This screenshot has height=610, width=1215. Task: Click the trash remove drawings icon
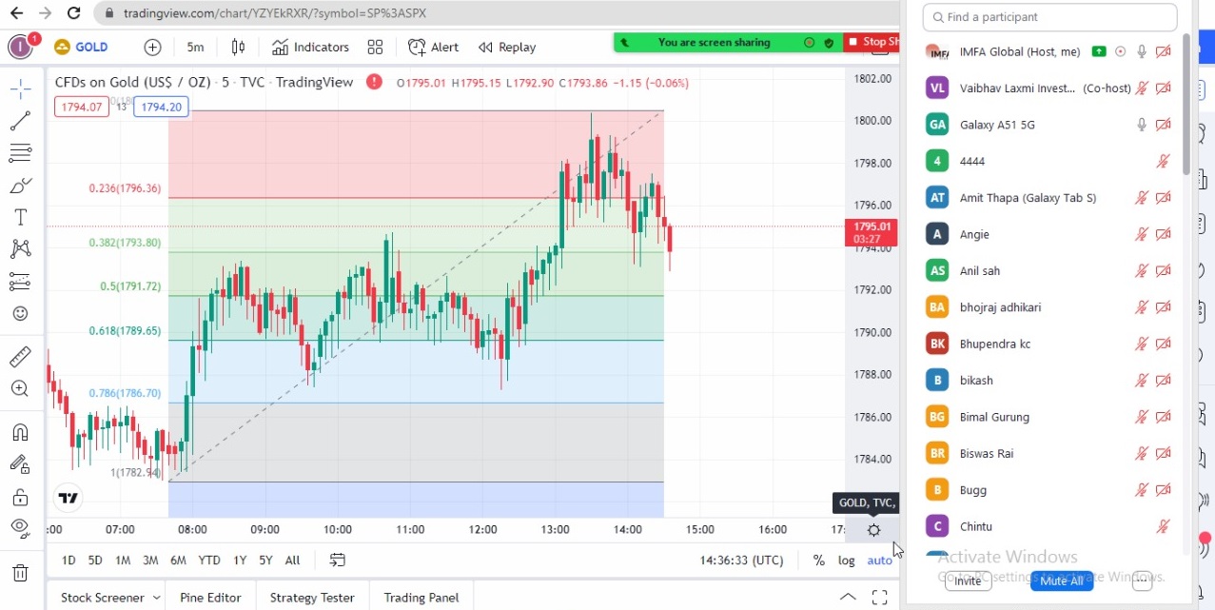pyautogui.click(x=20, y=573)
